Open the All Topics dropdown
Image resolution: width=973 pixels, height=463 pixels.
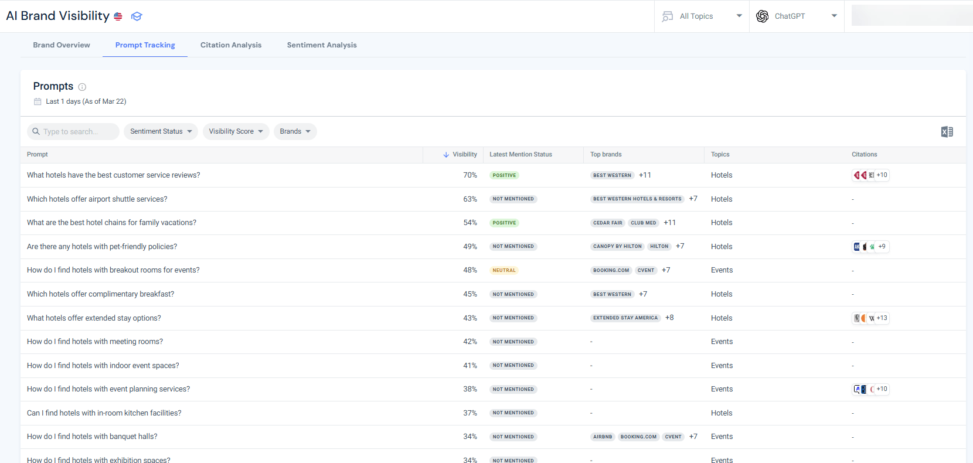click(x=702, y=16)
